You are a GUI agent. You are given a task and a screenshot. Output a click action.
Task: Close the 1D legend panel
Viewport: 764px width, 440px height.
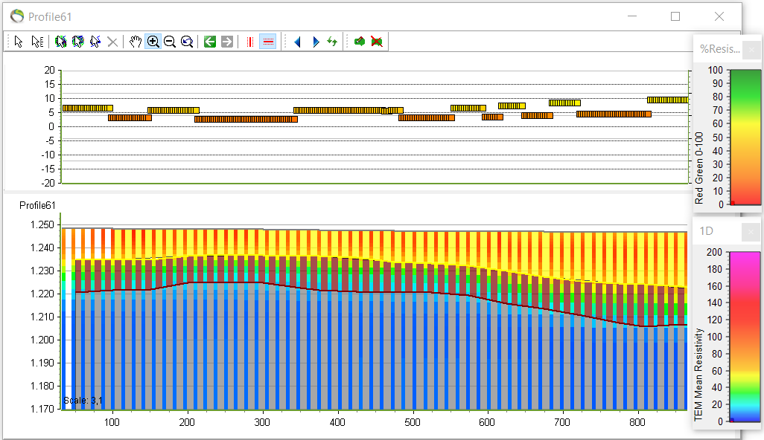click(x=751, y=232)
